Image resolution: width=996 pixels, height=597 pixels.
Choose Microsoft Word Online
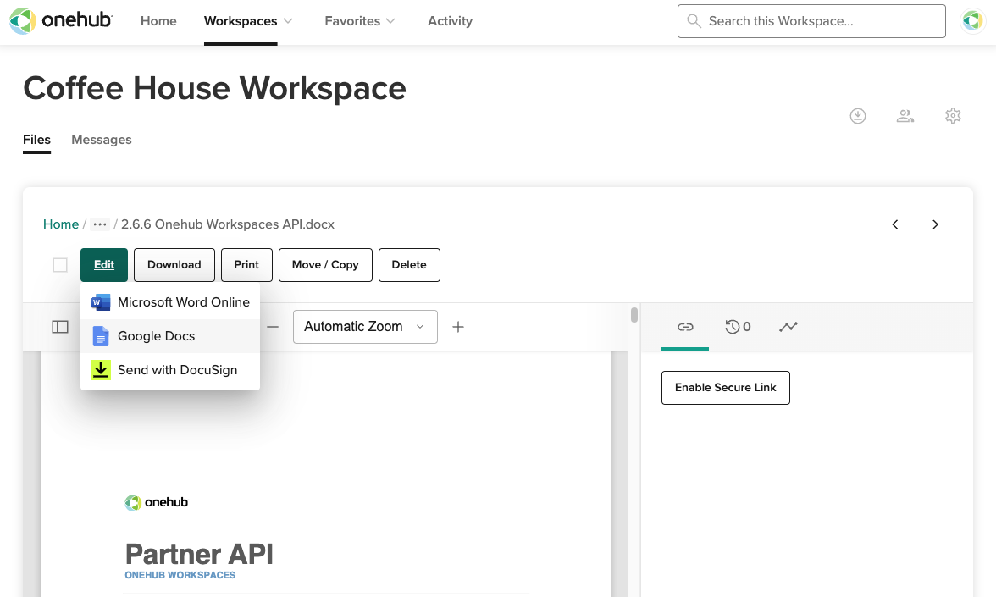170,302
